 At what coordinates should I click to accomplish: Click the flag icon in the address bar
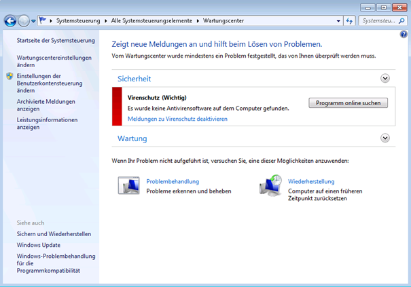(43, 20)
